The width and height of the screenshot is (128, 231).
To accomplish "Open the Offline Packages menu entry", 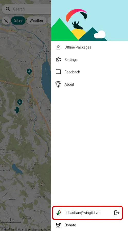I will (89, 47).
